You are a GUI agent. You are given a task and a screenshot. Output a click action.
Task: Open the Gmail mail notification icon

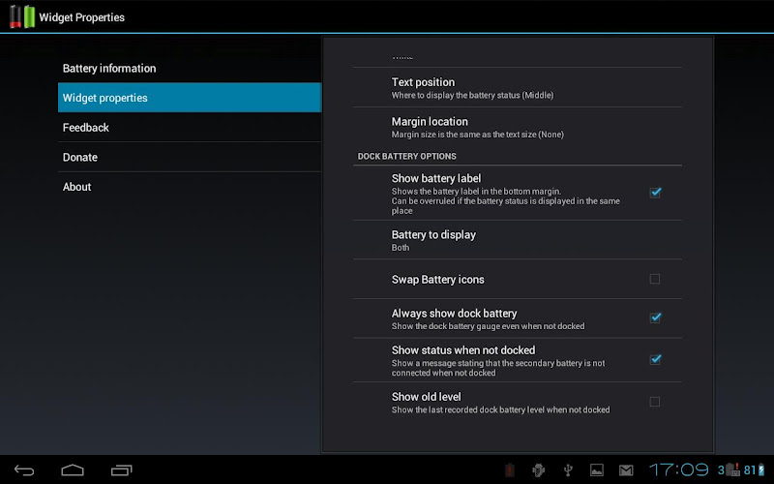coord(626,470)
